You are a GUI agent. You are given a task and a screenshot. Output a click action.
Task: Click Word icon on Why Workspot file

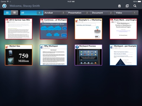(x=42, y=47)
